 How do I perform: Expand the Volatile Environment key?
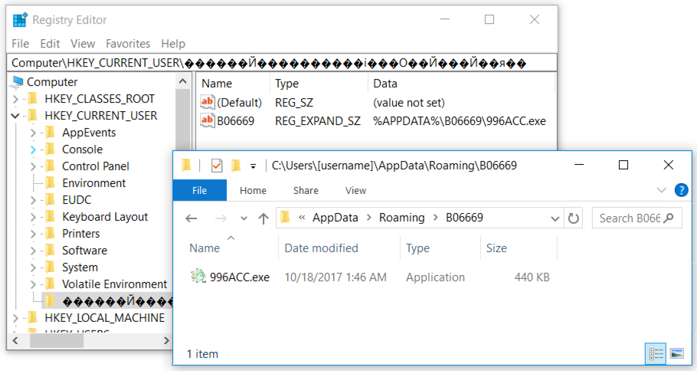pos(33,284)
